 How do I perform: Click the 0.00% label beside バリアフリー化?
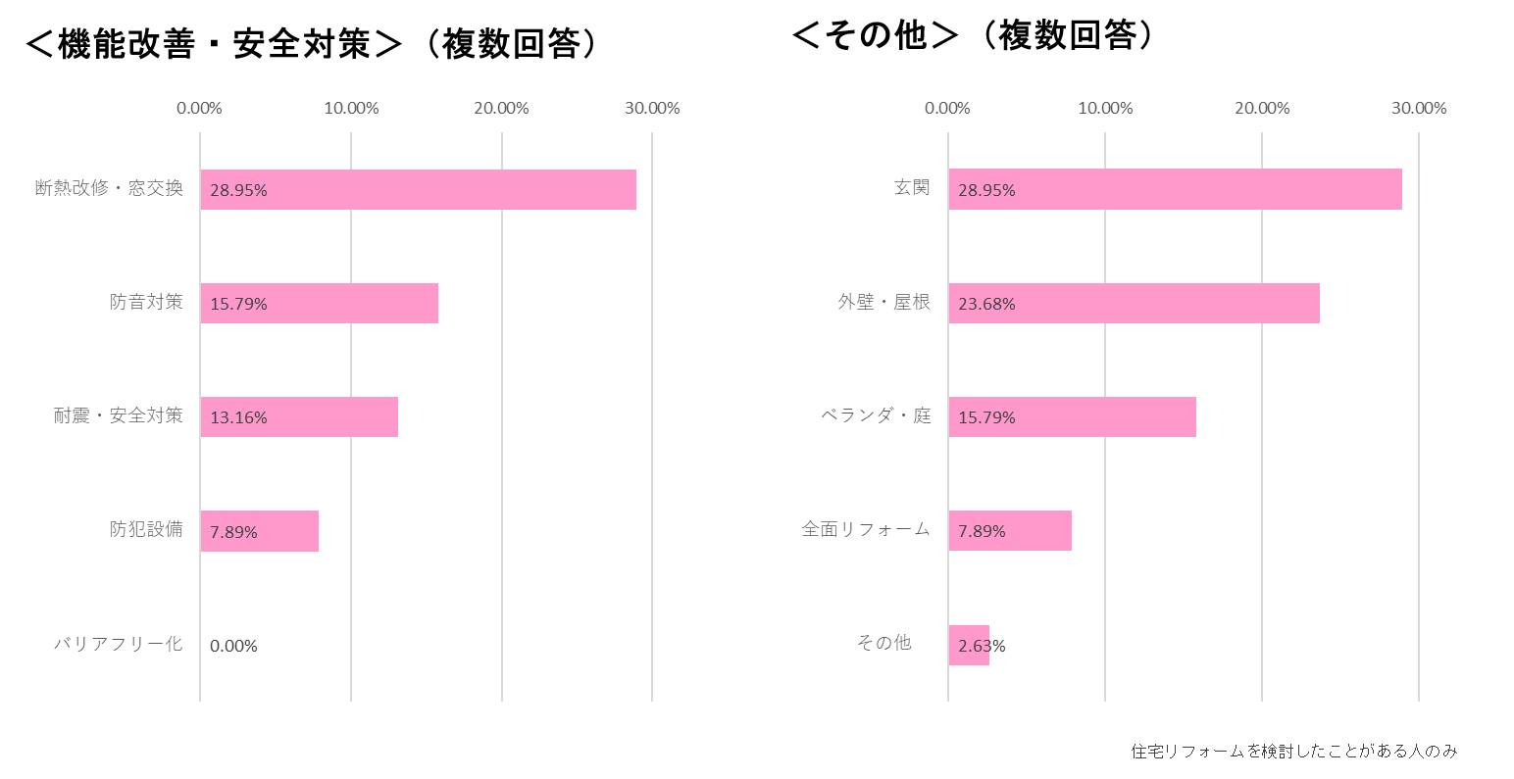tap(233, 646)
